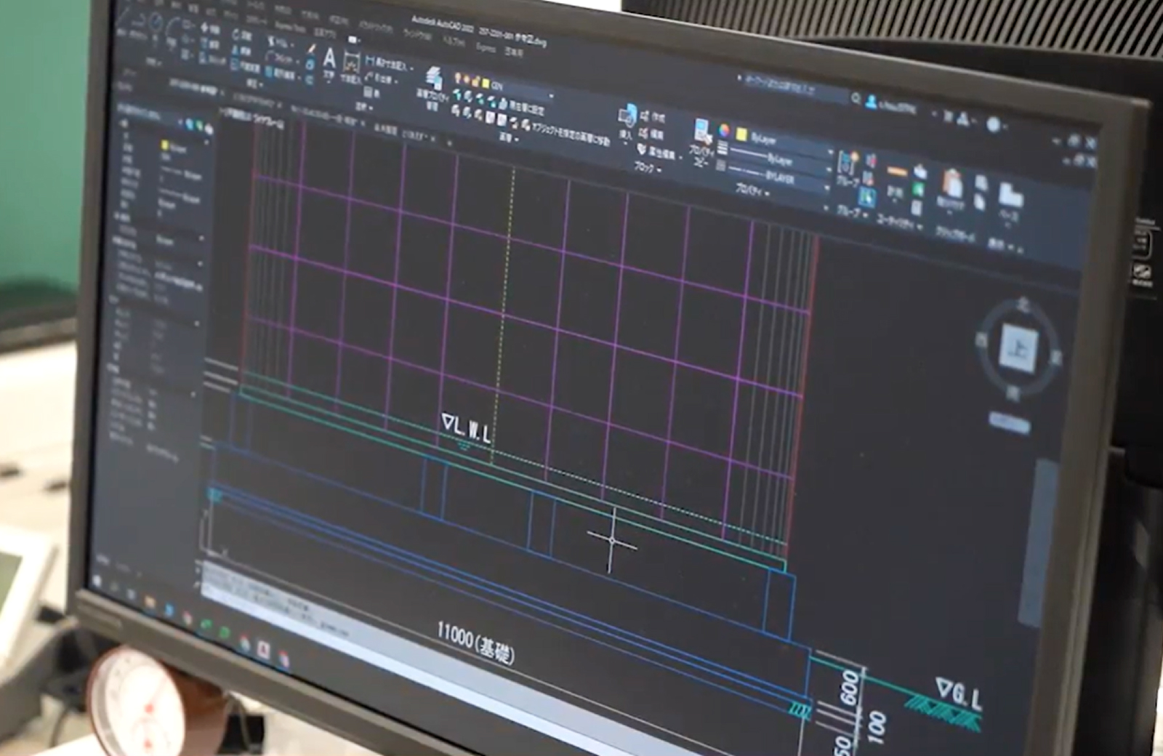Click the Paste clipboard icon

point(951,185)
